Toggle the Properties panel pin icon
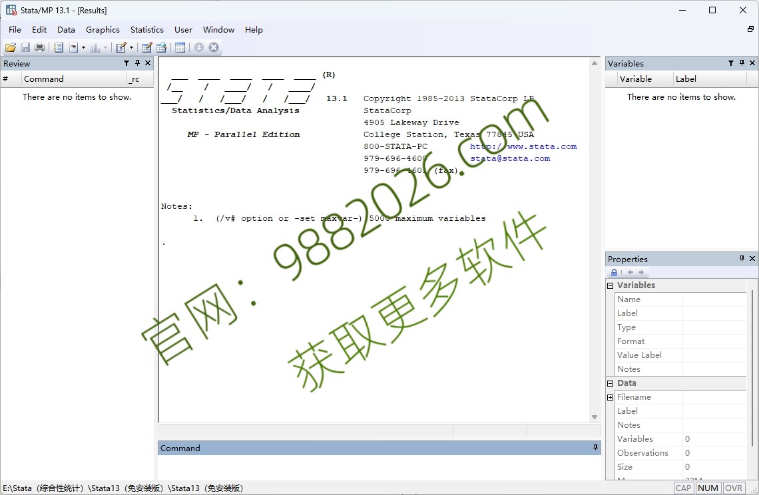759x495 pixels. (742, 259)
